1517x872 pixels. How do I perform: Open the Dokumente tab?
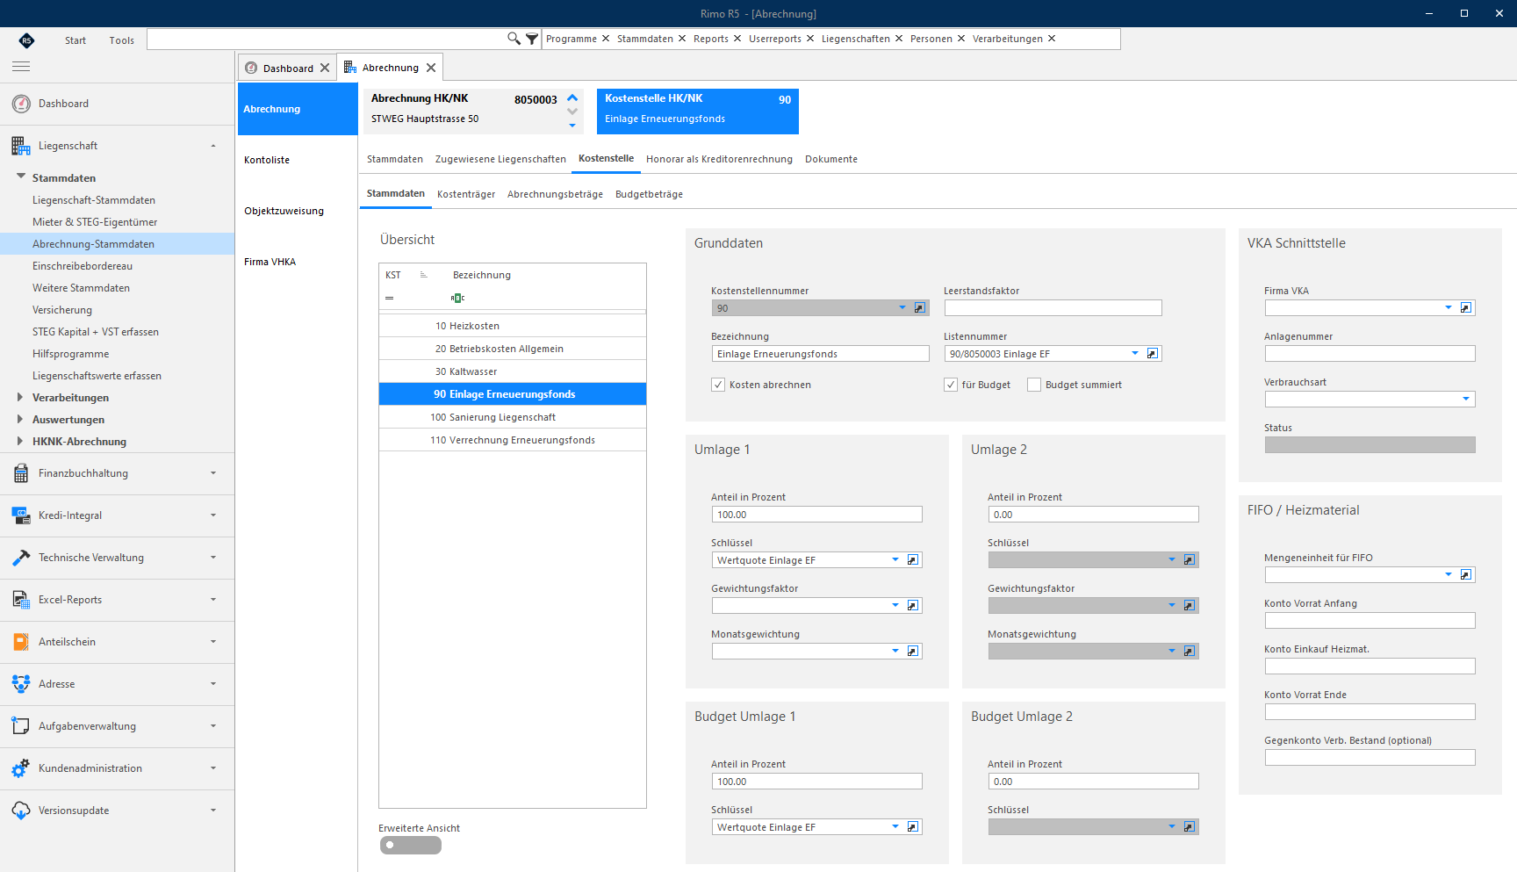pos(831,159)
